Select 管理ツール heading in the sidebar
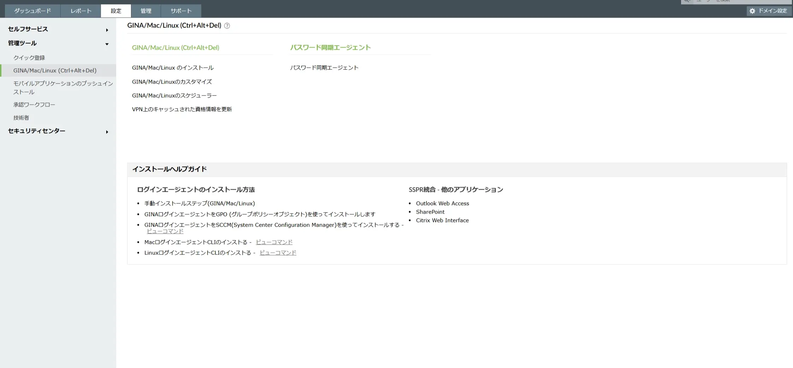793x368 pixels. 22,43
